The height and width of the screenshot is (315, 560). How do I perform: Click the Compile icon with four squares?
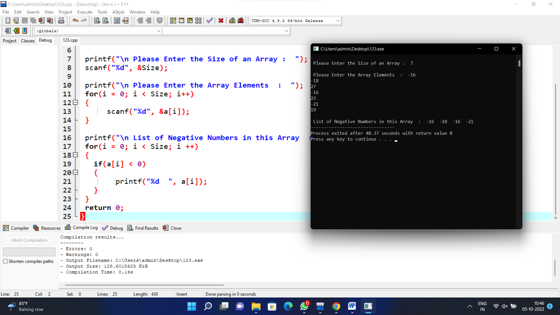[x=173, y=21]
